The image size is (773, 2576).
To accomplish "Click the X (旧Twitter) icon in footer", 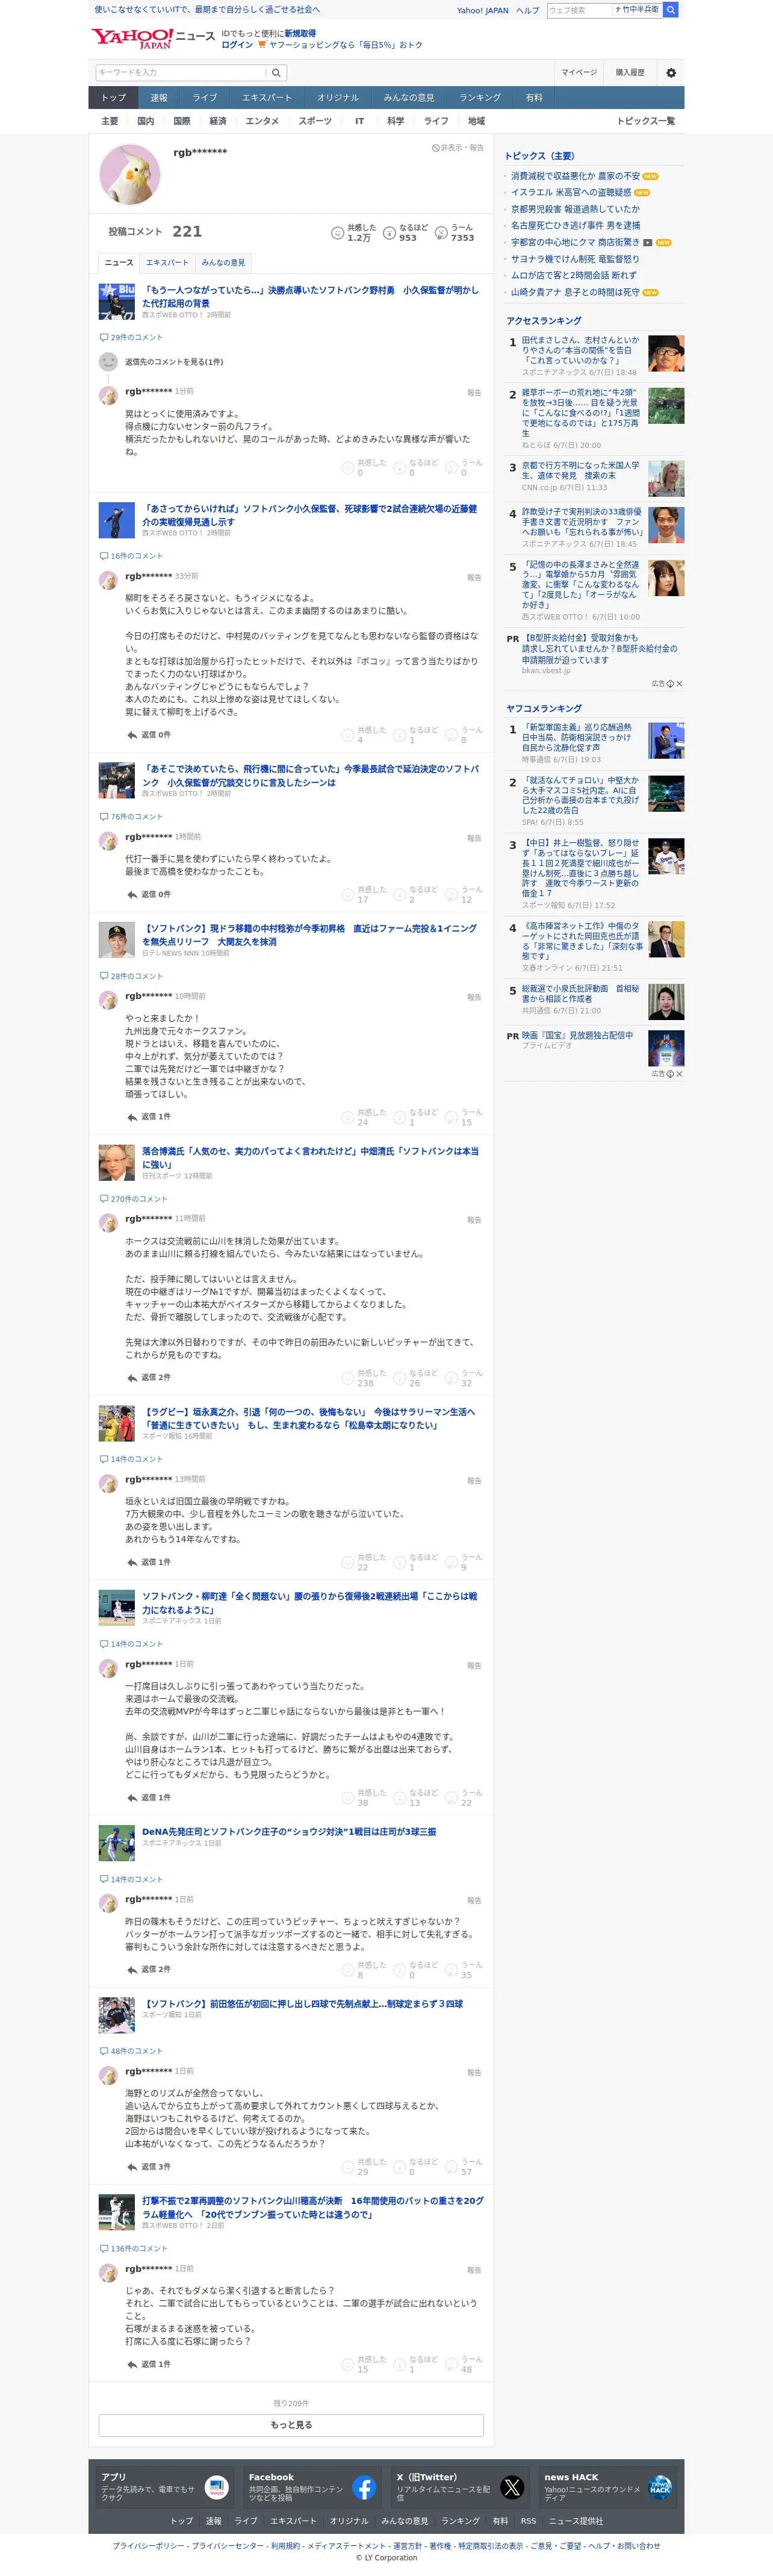I will coord(512,2487).
